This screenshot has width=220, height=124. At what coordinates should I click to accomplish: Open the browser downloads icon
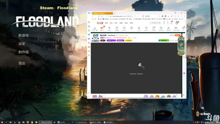[169, 16]
